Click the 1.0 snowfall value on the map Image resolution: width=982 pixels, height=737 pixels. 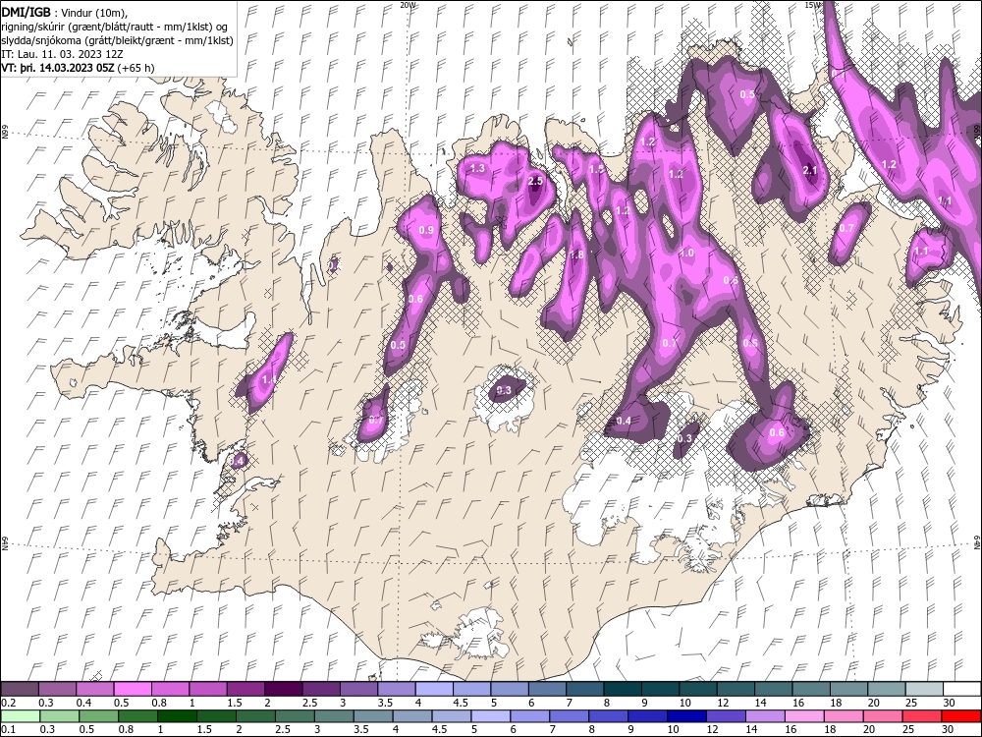tap(686, 254)
